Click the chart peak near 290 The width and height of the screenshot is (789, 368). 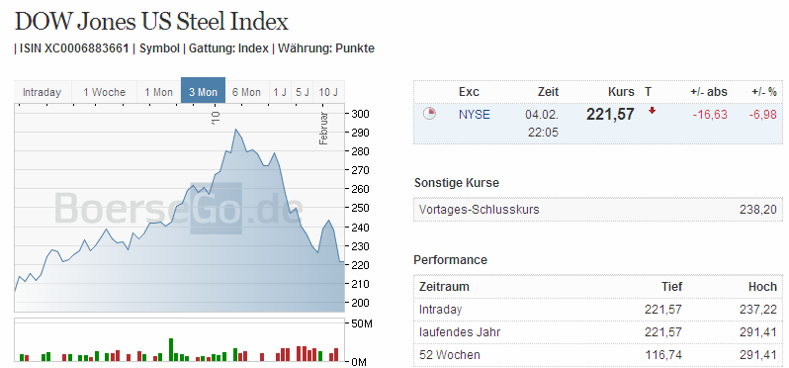pos(236,130)
